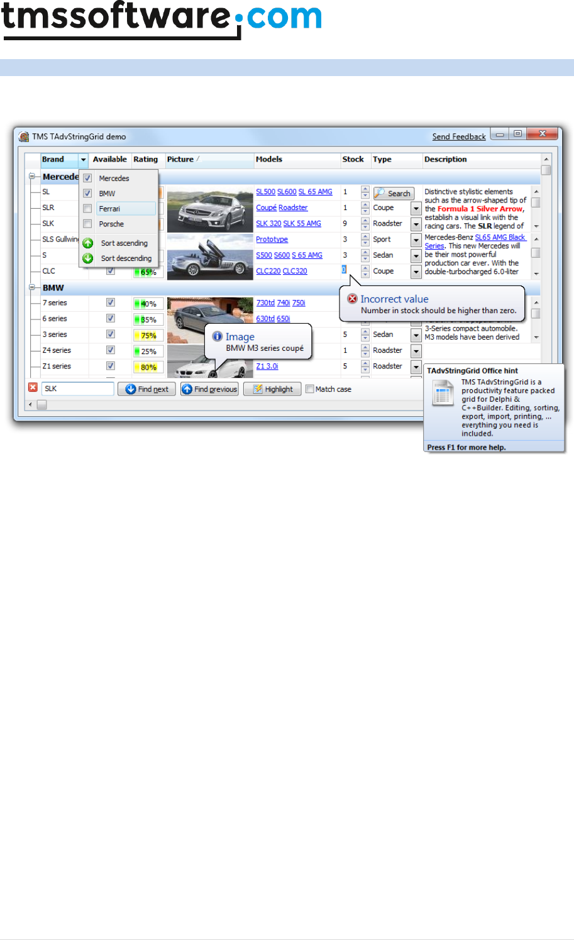Screen dimensions: 574x940
Task: Open Type dropdown for SLR Coupe row
Action: [x=416, y=208]
